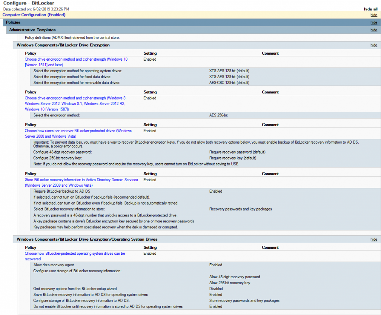Click 'Policy definitions (ADMX files) retrieved' text
The height and width of the screenshot is (315, 381).
[x=72, y=38]
